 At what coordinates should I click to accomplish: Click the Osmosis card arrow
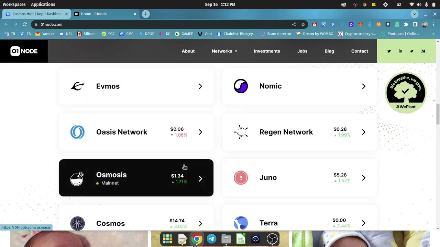coord(200,179)
